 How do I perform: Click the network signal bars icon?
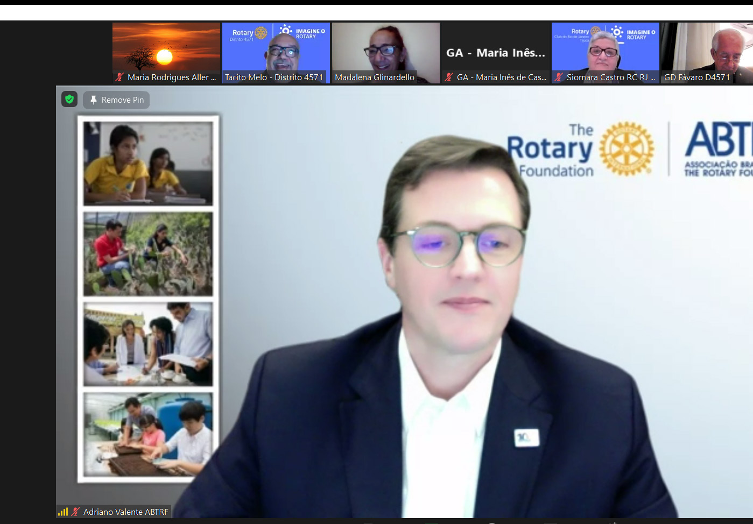click(x=63, y=512)
